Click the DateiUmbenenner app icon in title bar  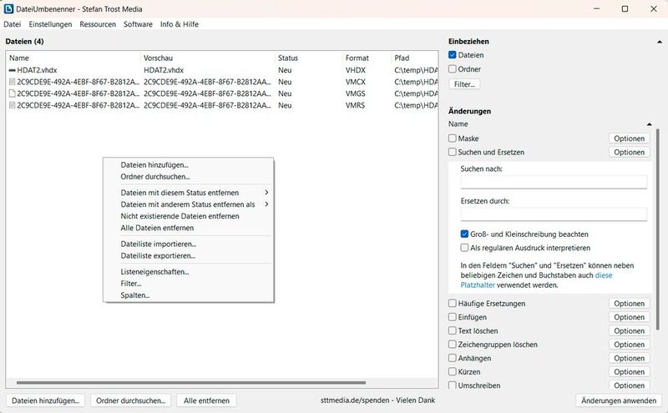click(9, 8)
